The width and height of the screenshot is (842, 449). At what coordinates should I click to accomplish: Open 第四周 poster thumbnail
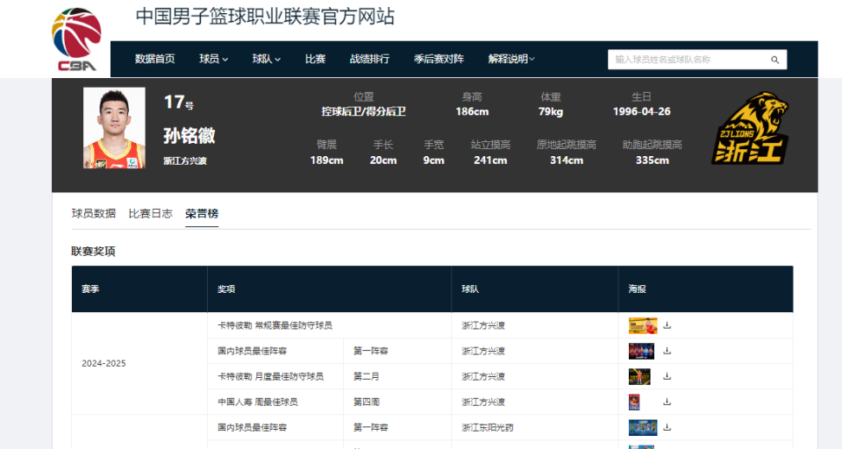coord(634,403)
